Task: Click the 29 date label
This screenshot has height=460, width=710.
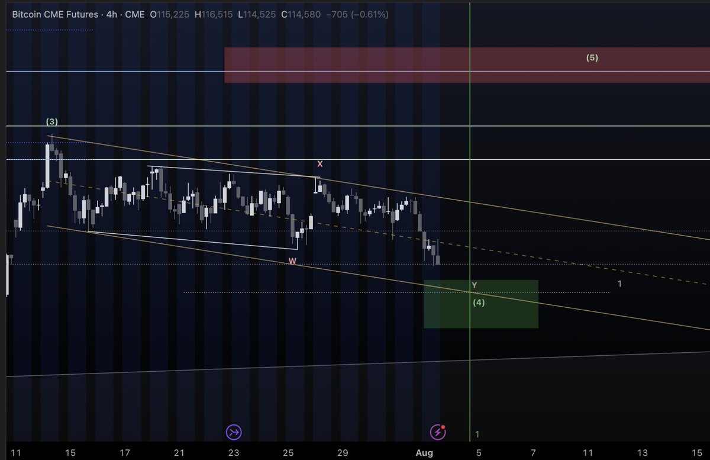Action: tap(343, 453)
